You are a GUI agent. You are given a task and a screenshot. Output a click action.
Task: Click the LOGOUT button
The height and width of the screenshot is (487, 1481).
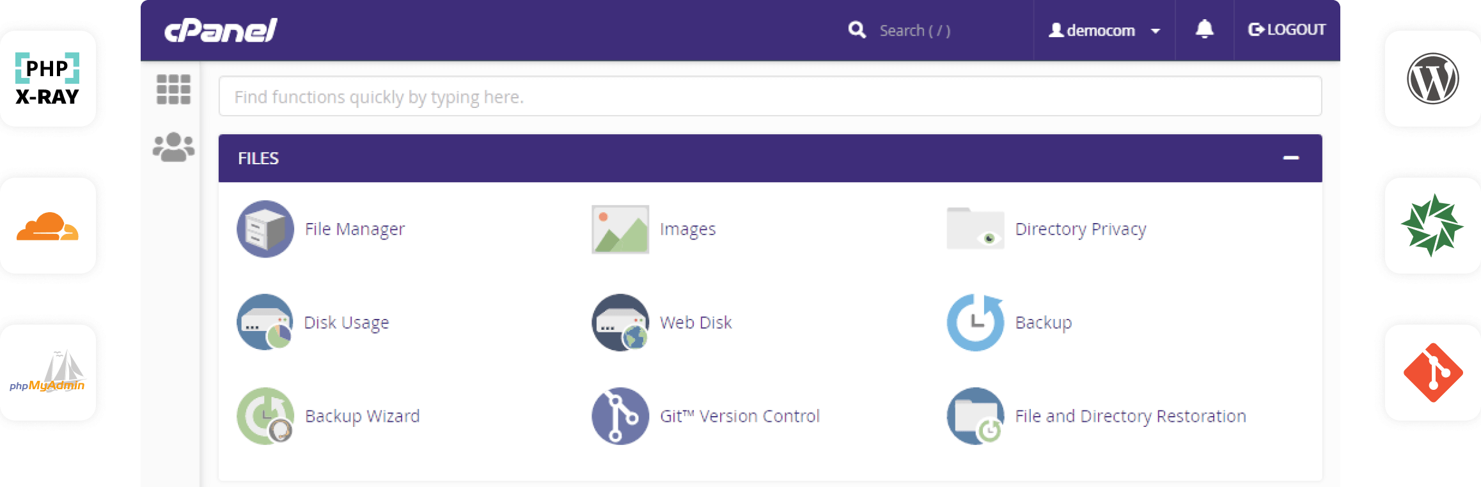pyautogui.click(x=1287, y=30)
